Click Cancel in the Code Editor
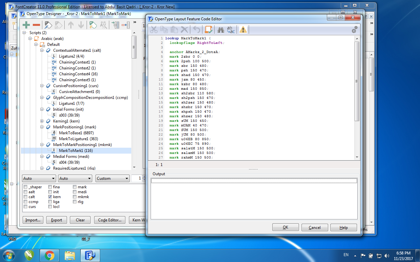Image resolution: width=420 pixels, height=262 pixels. coord(315,228)
